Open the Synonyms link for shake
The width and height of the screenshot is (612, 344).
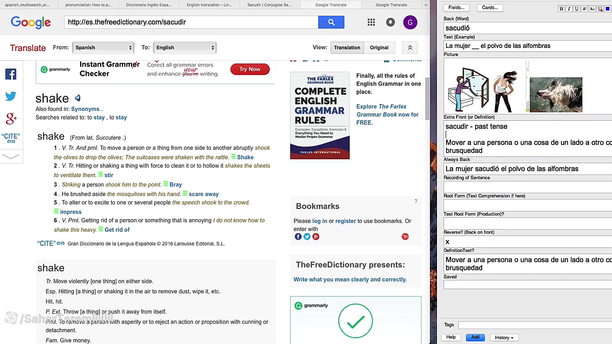click(x=85, y=109)
